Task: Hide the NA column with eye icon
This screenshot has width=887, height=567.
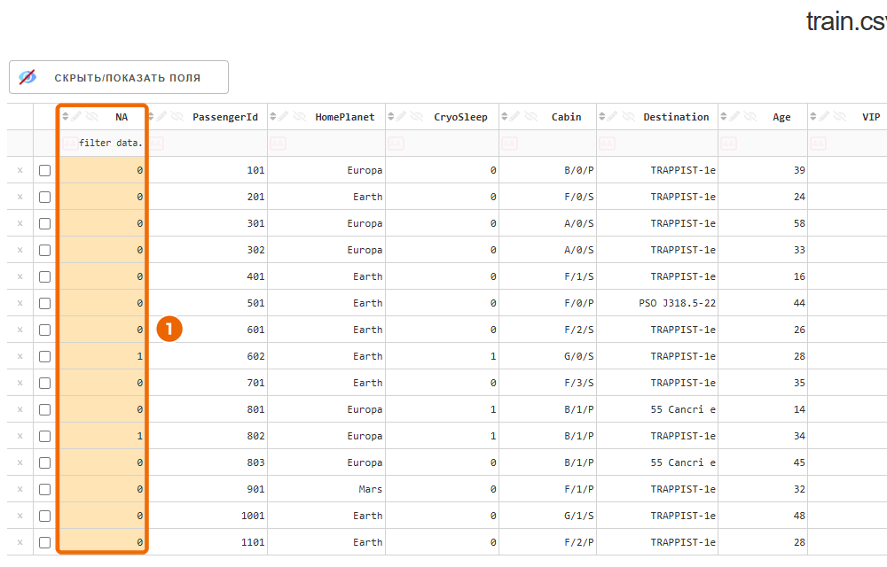Action: pos(92,117)
